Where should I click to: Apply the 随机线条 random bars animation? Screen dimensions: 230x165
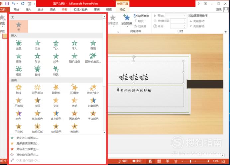74,58
